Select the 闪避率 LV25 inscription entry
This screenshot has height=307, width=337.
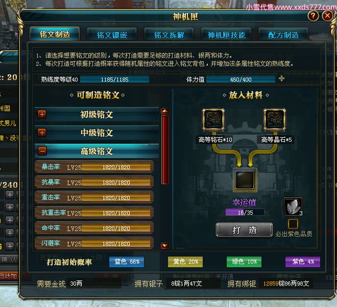coord(94,243)
